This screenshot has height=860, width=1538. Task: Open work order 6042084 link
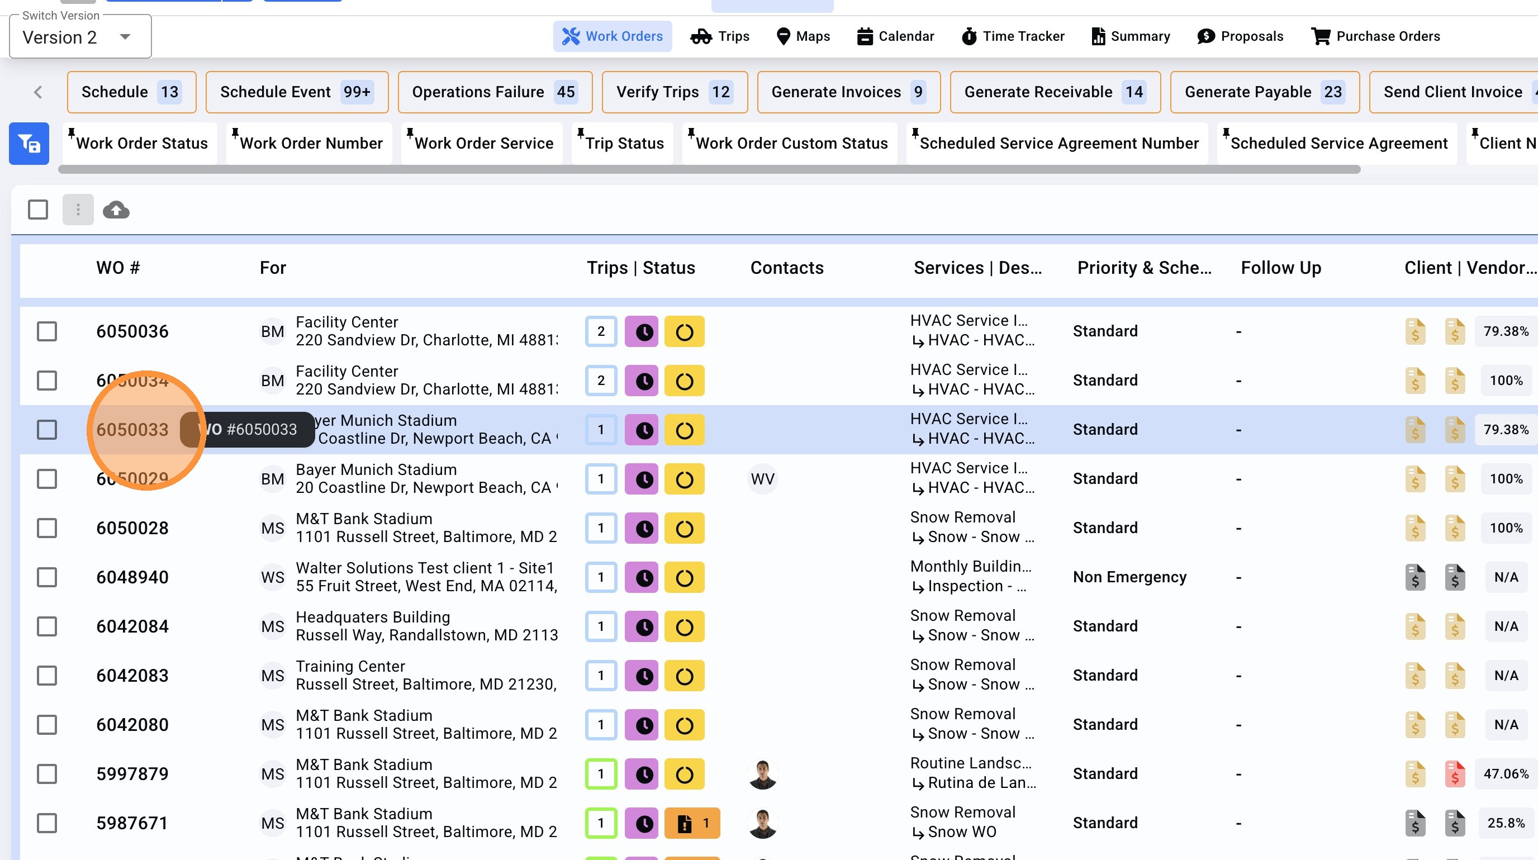[x=132, y=626]
